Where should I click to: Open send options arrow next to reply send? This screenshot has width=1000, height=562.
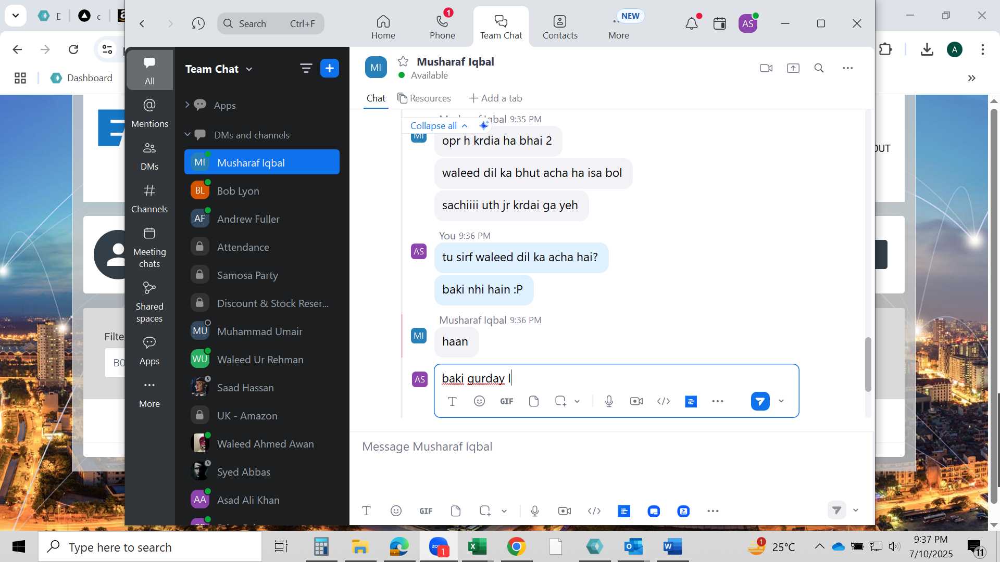click(781, 401)
